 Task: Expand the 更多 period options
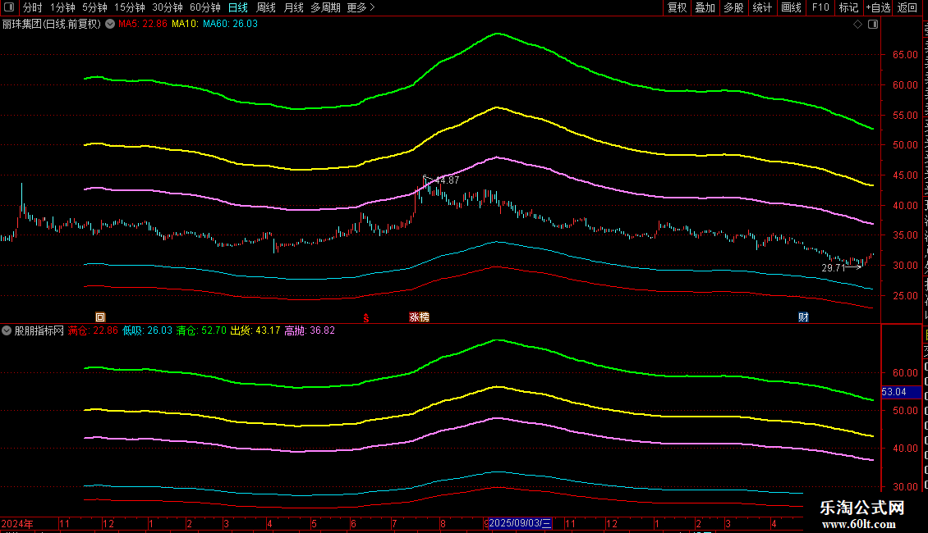click(361, 7)
